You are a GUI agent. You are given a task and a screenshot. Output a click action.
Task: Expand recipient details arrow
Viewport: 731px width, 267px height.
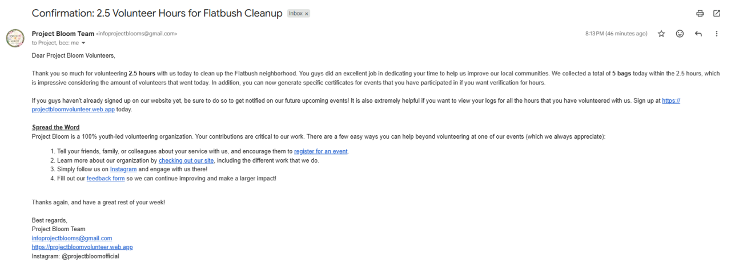pyautogui.click(x=83, y=43)
